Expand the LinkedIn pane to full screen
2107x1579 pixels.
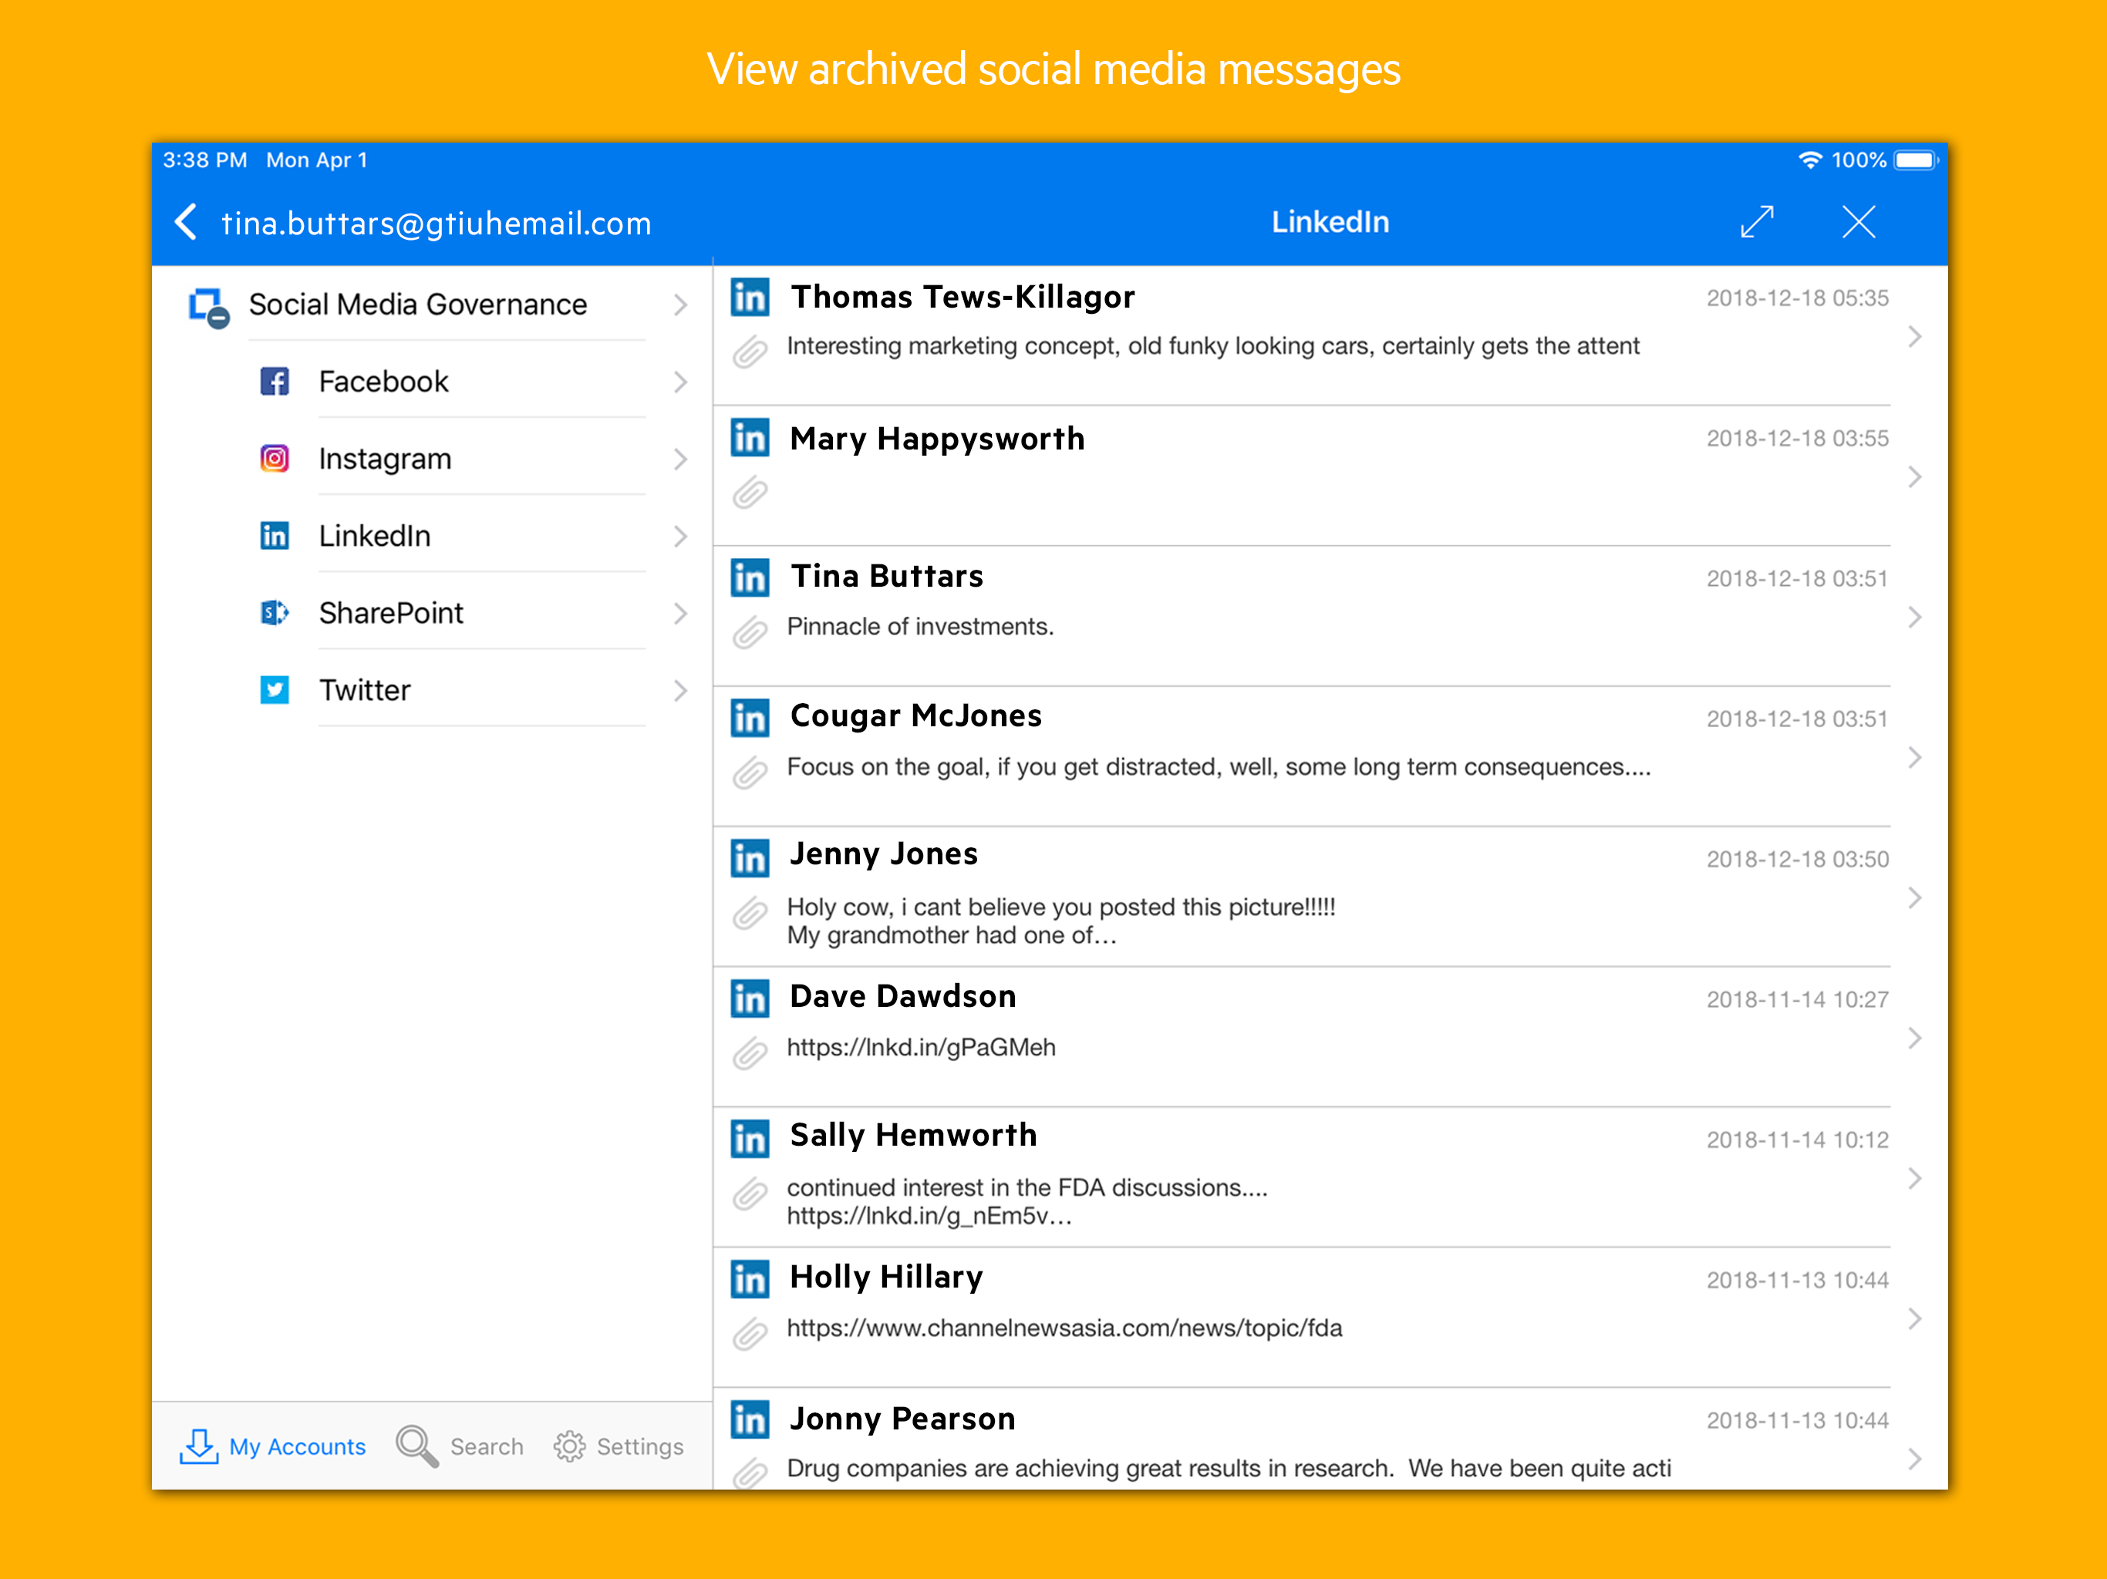pos(1756,222)
